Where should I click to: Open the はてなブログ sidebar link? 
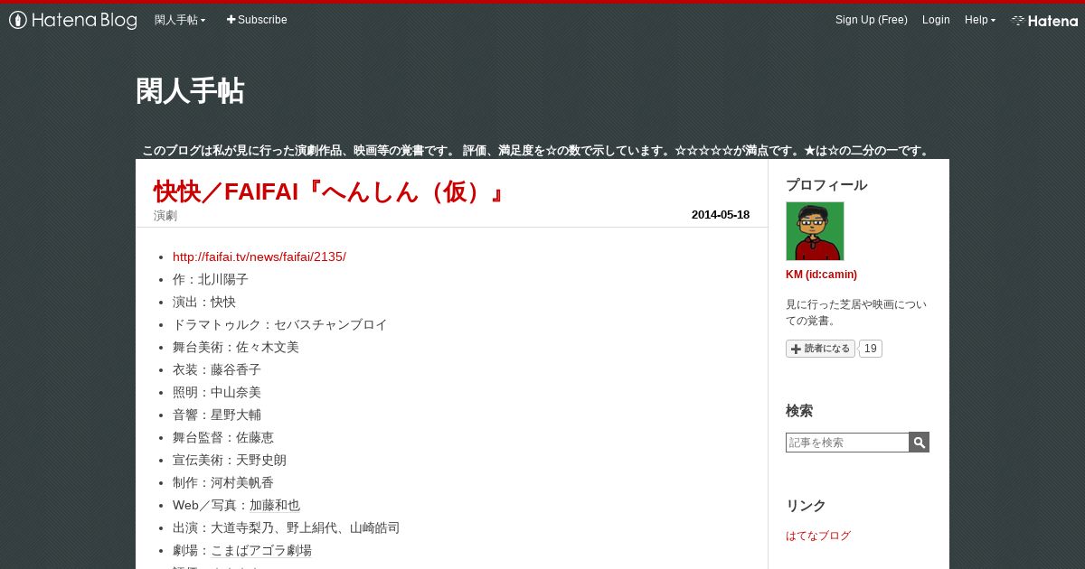pyautogui.click(x=818, y=536)
